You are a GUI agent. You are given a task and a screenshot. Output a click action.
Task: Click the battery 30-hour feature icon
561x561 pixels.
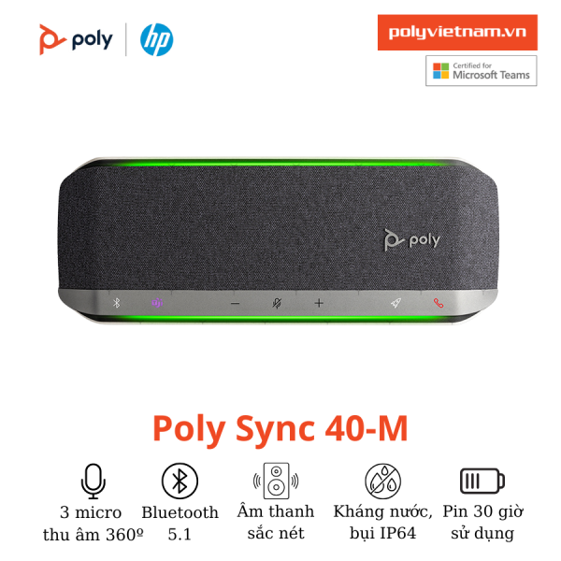[482, 481]
